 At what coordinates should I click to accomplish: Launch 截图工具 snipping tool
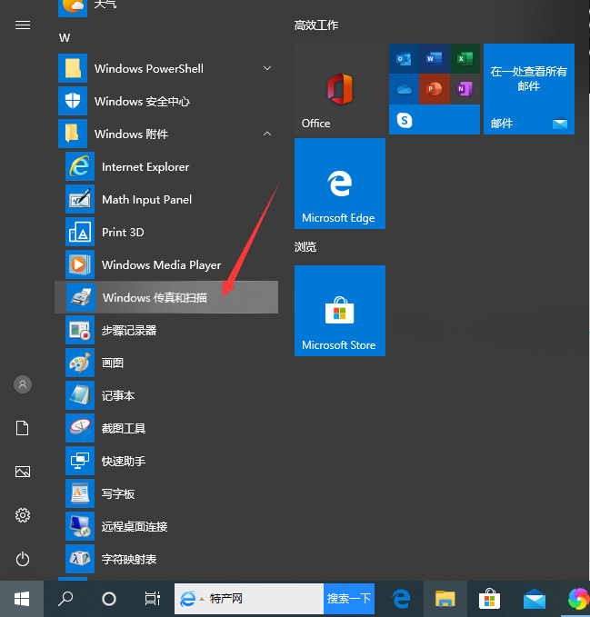pos(166,428)
